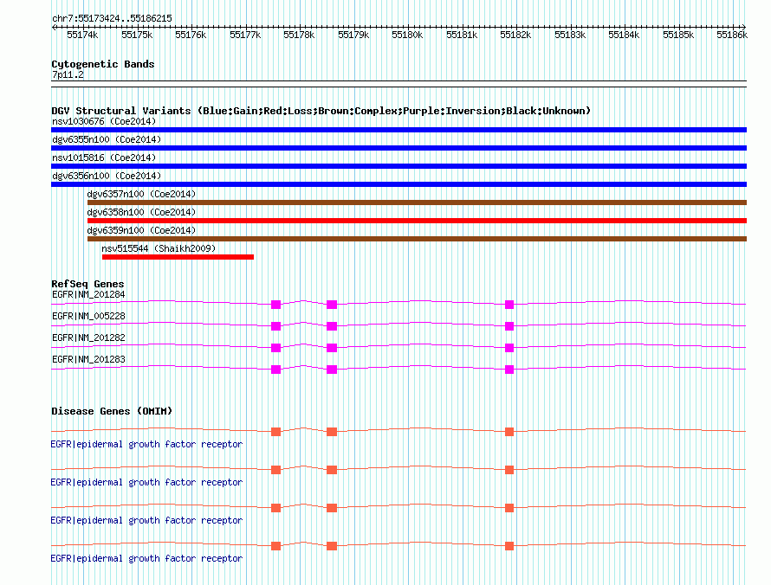
Task: Click the 55174k ruler tick label
Action: [82, 35]
